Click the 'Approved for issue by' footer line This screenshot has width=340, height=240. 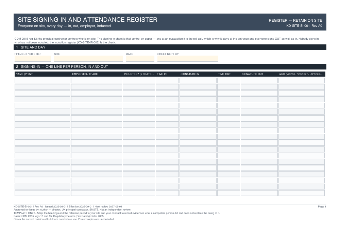(72, 210)
